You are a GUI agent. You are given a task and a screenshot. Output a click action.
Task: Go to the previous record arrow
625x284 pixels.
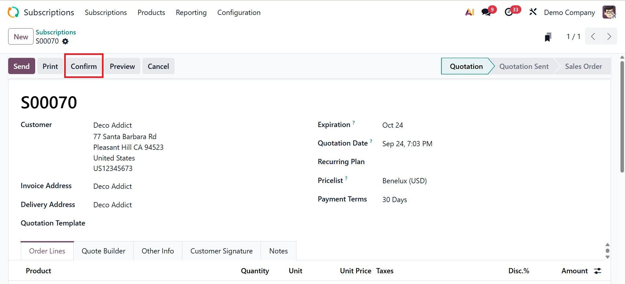(593, 36)
